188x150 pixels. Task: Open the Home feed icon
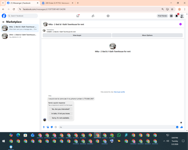[x=78, y=16]
